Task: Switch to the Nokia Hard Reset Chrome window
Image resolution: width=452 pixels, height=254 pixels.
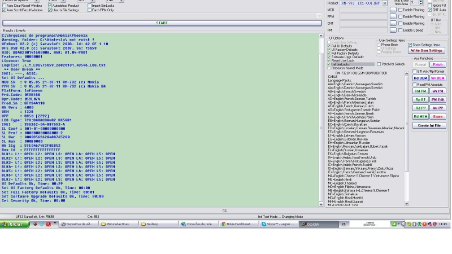Action: [x=238, y=224]
